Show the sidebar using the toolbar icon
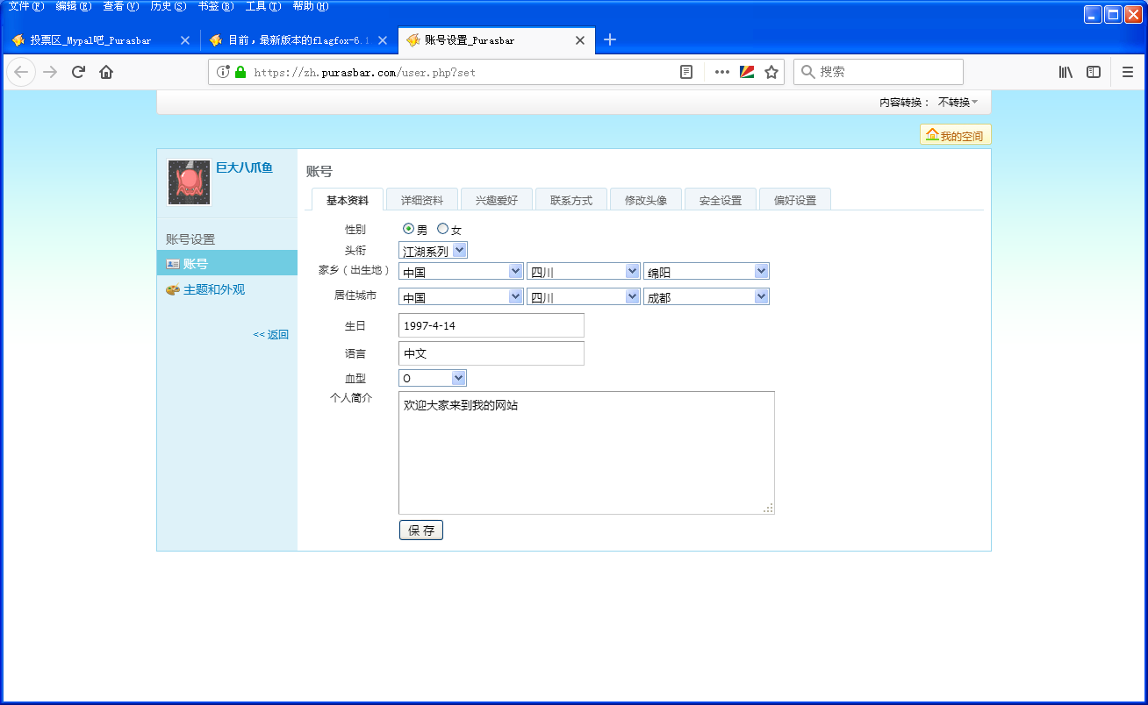Image resolution: width=1148 pixels, height=705 pixels. [x=1094, y=72]
